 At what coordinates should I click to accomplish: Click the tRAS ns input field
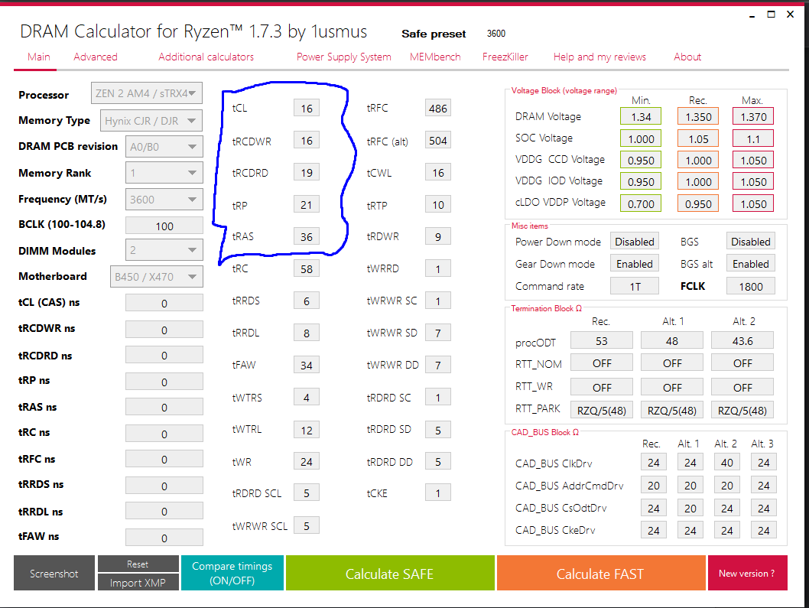(x=164, y=408)
